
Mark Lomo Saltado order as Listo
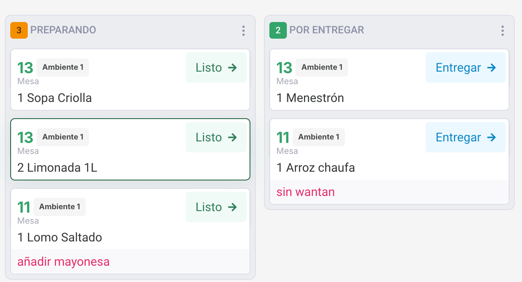coord(216,207)
